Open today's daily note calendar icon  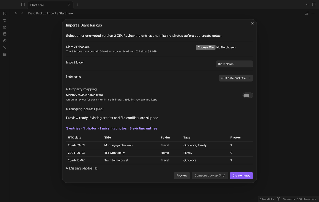(x=5, y=34)
